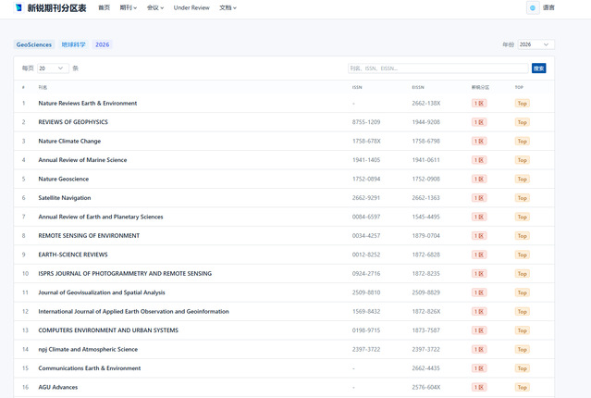Image resolution: width=591 pixels, height=398 pixels.
Task: Open the year 2026 selector
Action: tap(536, 44)
